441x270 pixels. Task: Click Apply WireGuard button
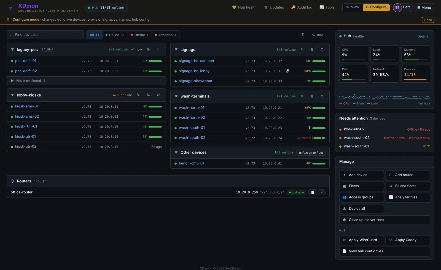[x=361, y=240]
